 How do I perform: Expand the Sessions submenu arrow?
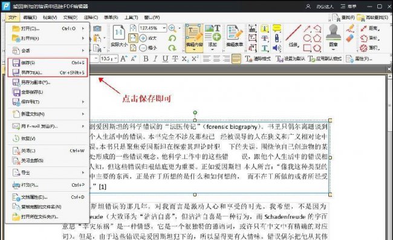point(83,50)
